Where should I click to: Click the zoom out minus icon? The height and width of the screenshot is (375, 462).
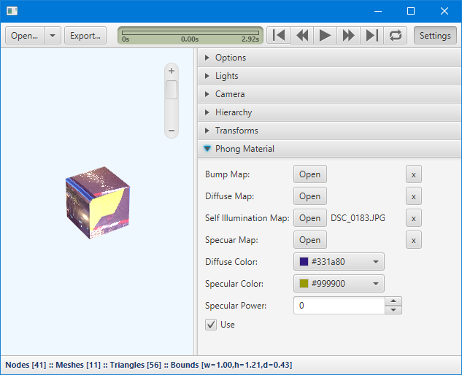click(x=172, y=131)
